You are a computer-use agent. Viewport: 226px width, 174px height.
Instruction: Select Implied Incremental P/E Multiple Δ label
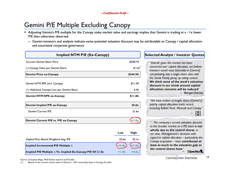tap(49, 146)
